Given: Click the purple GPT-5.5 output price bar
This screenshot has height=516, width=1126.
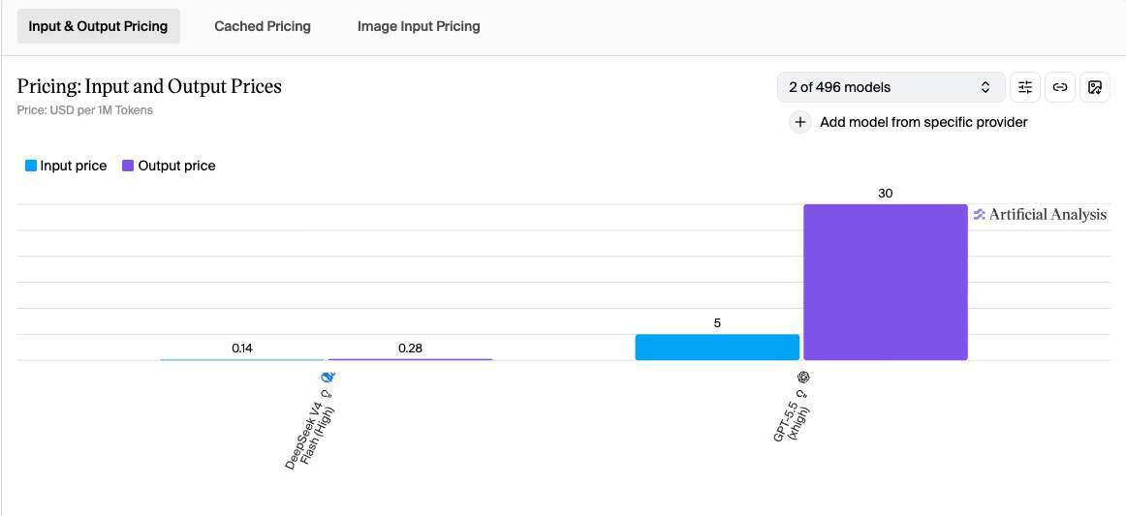Looking at the screenshot, I should point(885,282).
